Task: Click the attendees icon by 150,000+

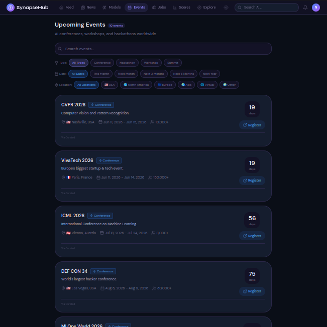Action: click(x=150, y=178)
